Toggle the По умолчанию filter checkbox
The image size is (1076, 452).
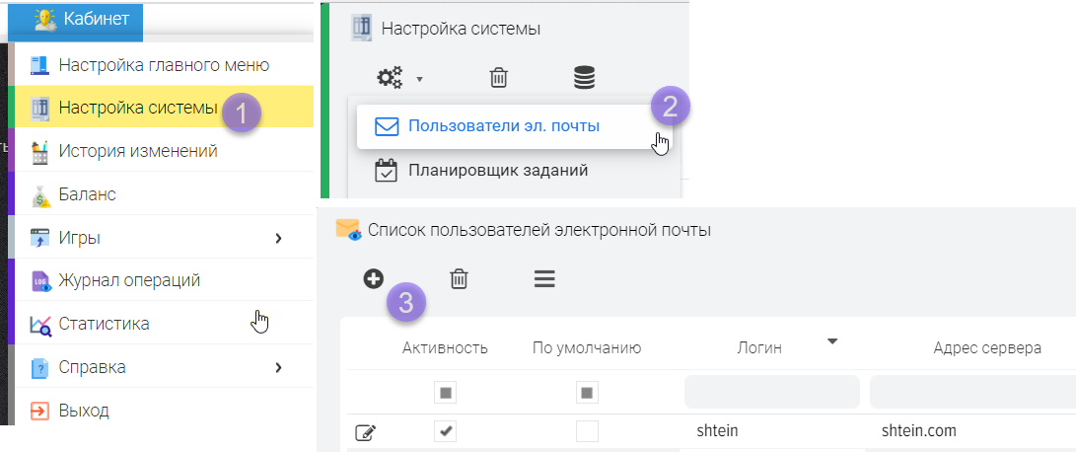(587, 394)
